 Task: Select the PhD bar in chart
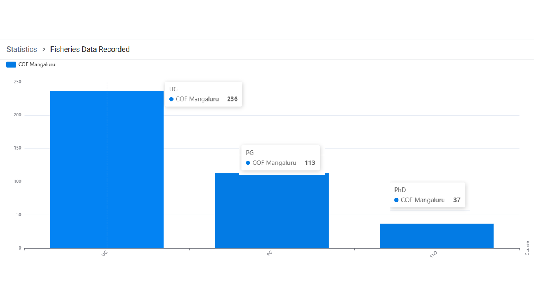(437, 236)
